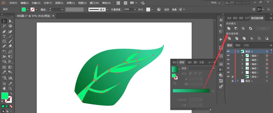The width and height of the screenshot is (273, 113).
Task: Click the 对齐 button in control bar
Action: 167,9
